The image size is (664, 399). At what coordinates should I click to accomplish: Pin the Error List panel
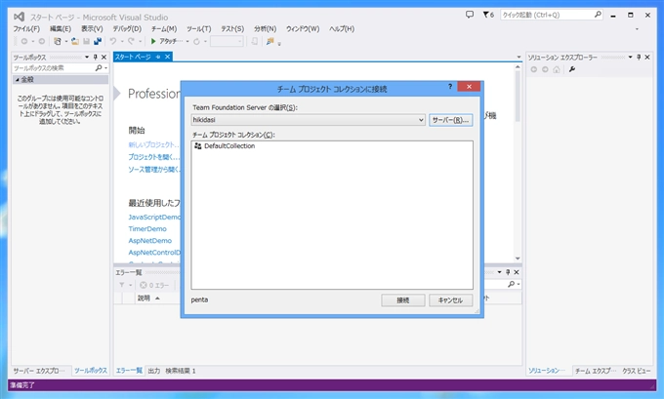point(508,272)
